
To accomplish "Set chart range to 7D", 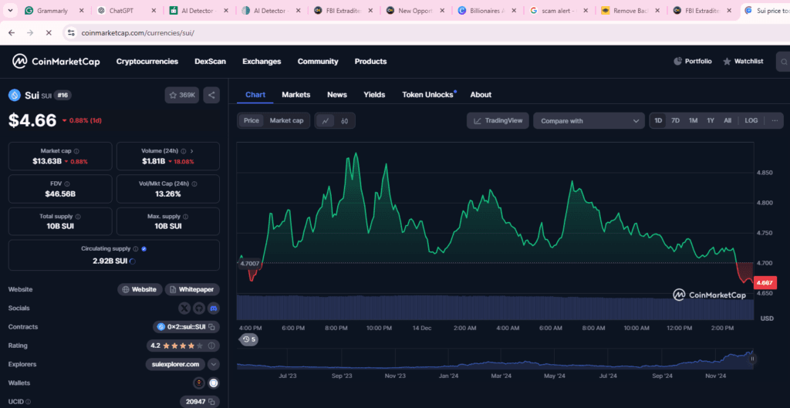I will (676, 121).
